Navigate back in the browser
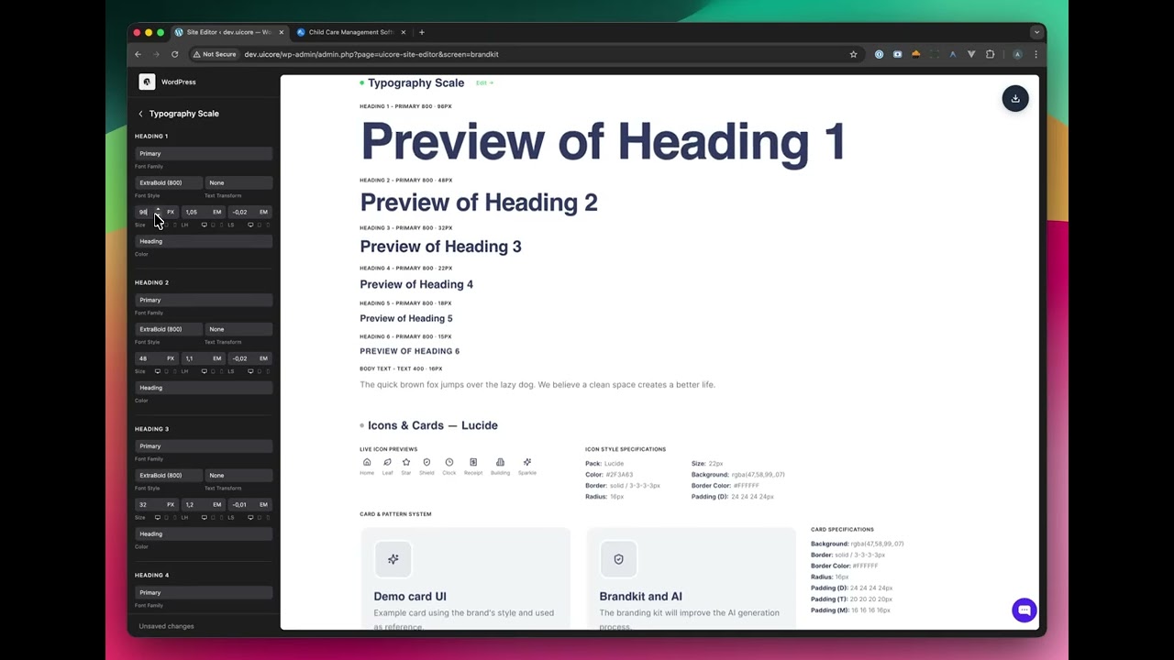Viewport: 1174px width, 660px height. tap(138, 54)
